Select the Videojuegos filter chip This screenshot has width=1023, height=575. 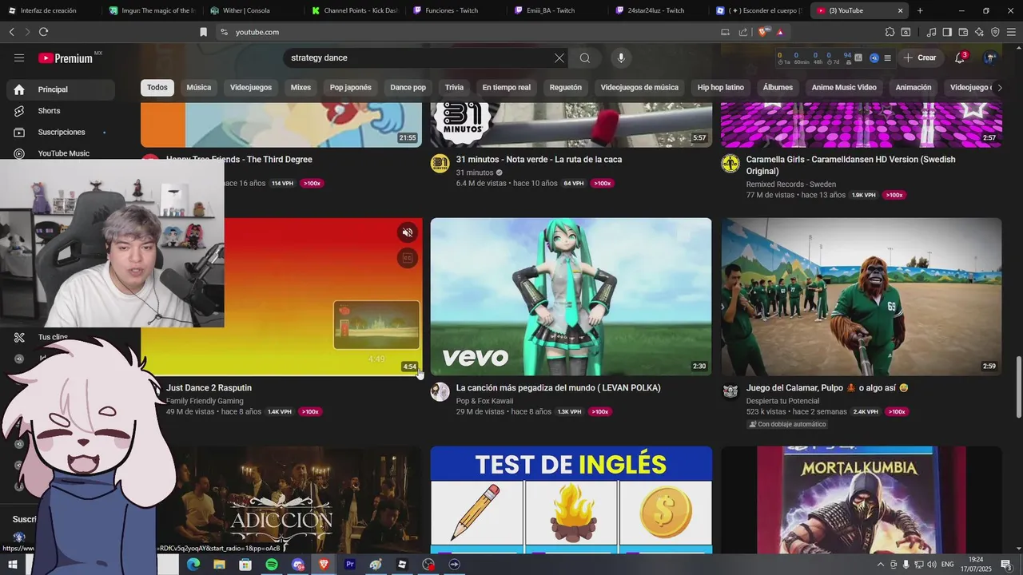251,87
